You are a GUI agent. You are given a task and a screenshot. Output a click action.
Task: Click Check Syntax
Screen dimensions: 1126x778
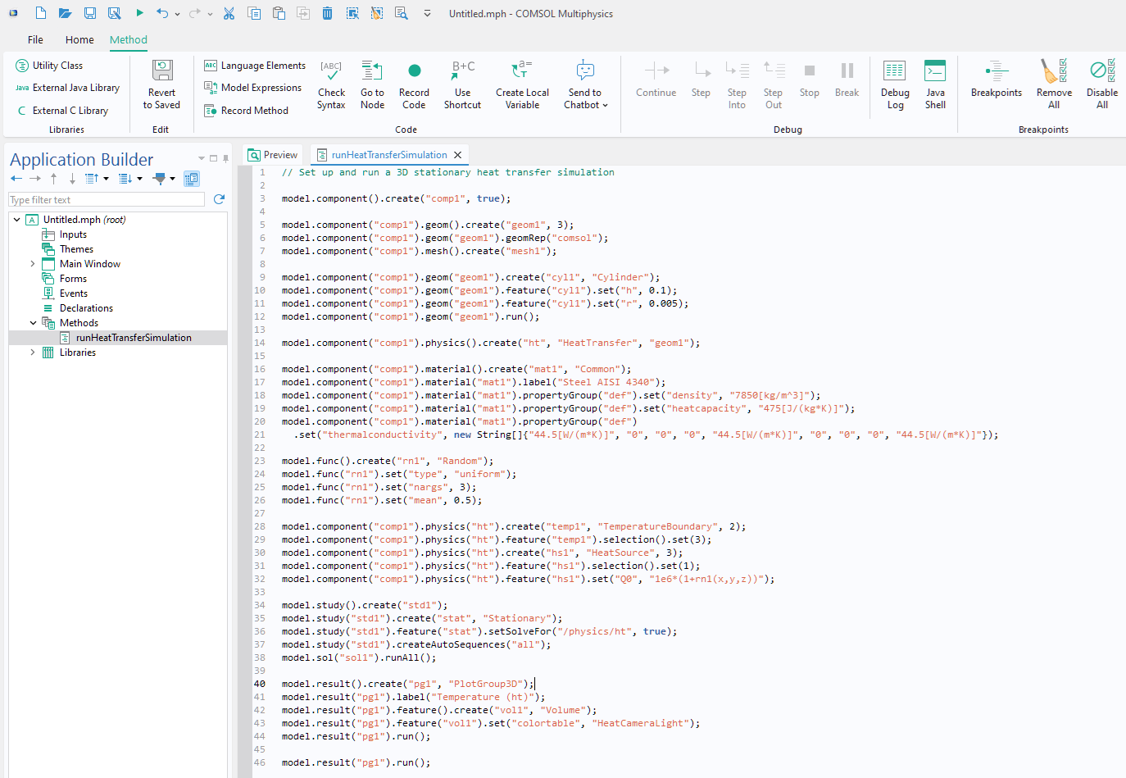[x=331, y=84]
